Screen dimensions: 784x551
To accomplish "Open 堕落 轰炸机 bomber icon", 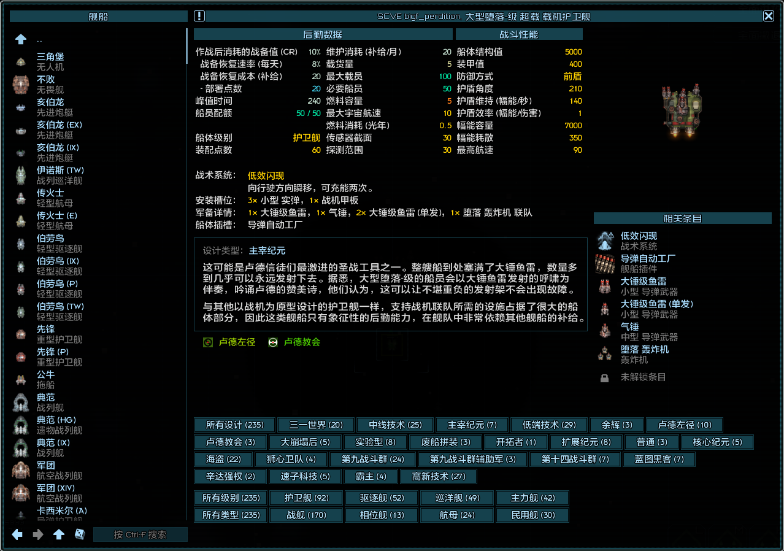I will (605, 354).
